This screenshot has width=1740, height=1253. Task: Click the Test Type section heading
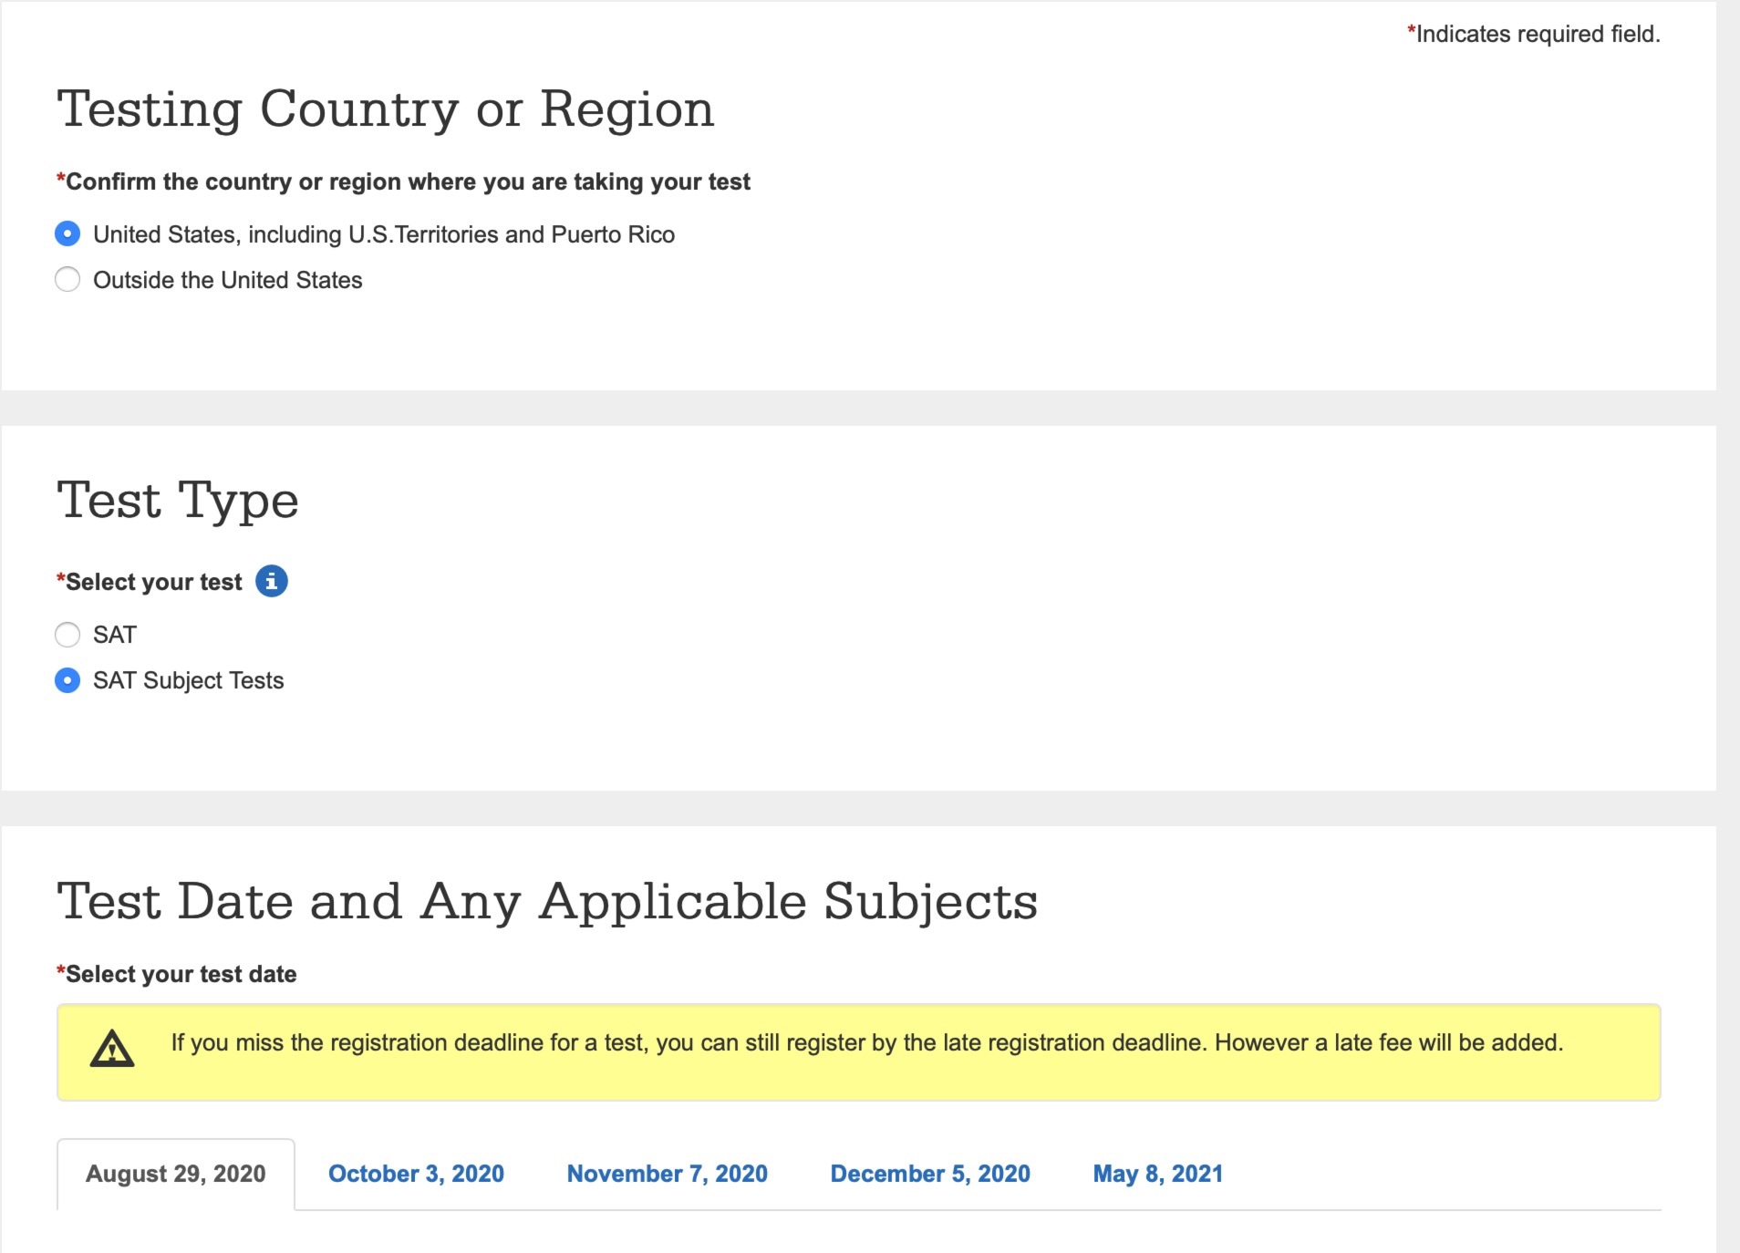178,501
